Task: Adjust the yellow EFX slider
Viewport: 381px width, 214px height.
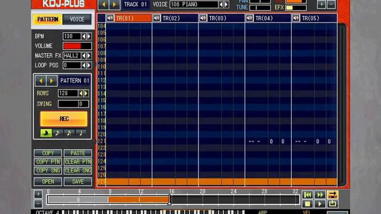Action: click(x=296, y=8)
